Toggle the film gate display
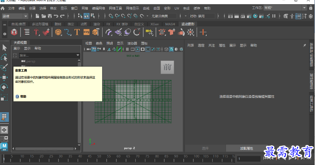Viewport: 316px width, 165px height. point(132,49)
